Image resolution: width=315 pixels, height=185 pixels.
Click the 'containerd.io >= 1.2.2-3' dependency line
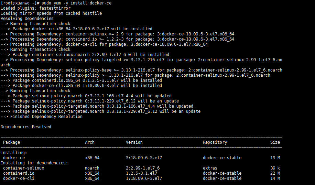pyautogui.click(x=117, y=39)
